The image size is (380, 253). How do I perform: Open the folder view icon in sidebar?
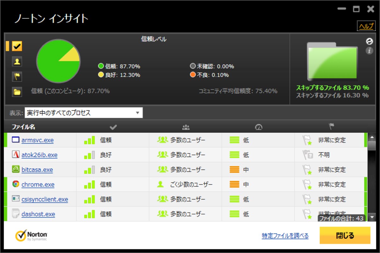coord(17,92)
